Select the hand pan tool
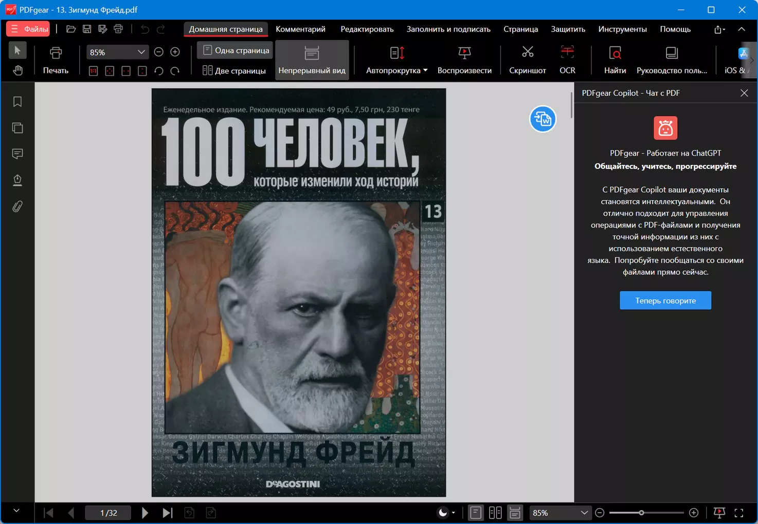Viewport: 758px width, 524px height. (17, 70)
